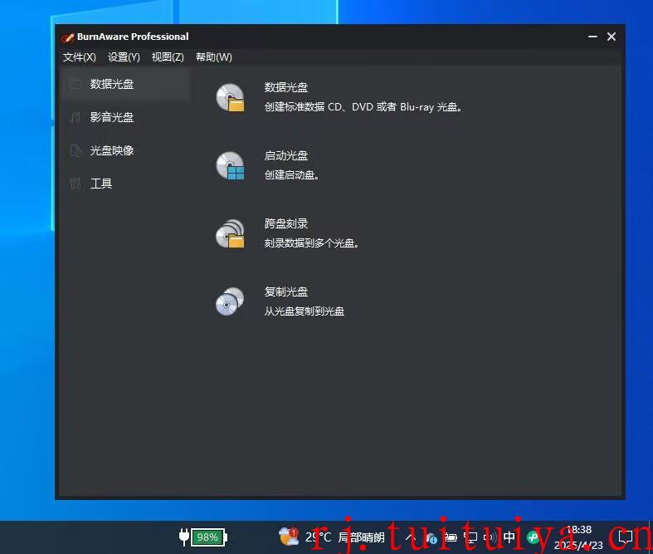Screen dimensions: 653x554
Task: Click the volume speaker tray icon
Action: coord(490,537)
